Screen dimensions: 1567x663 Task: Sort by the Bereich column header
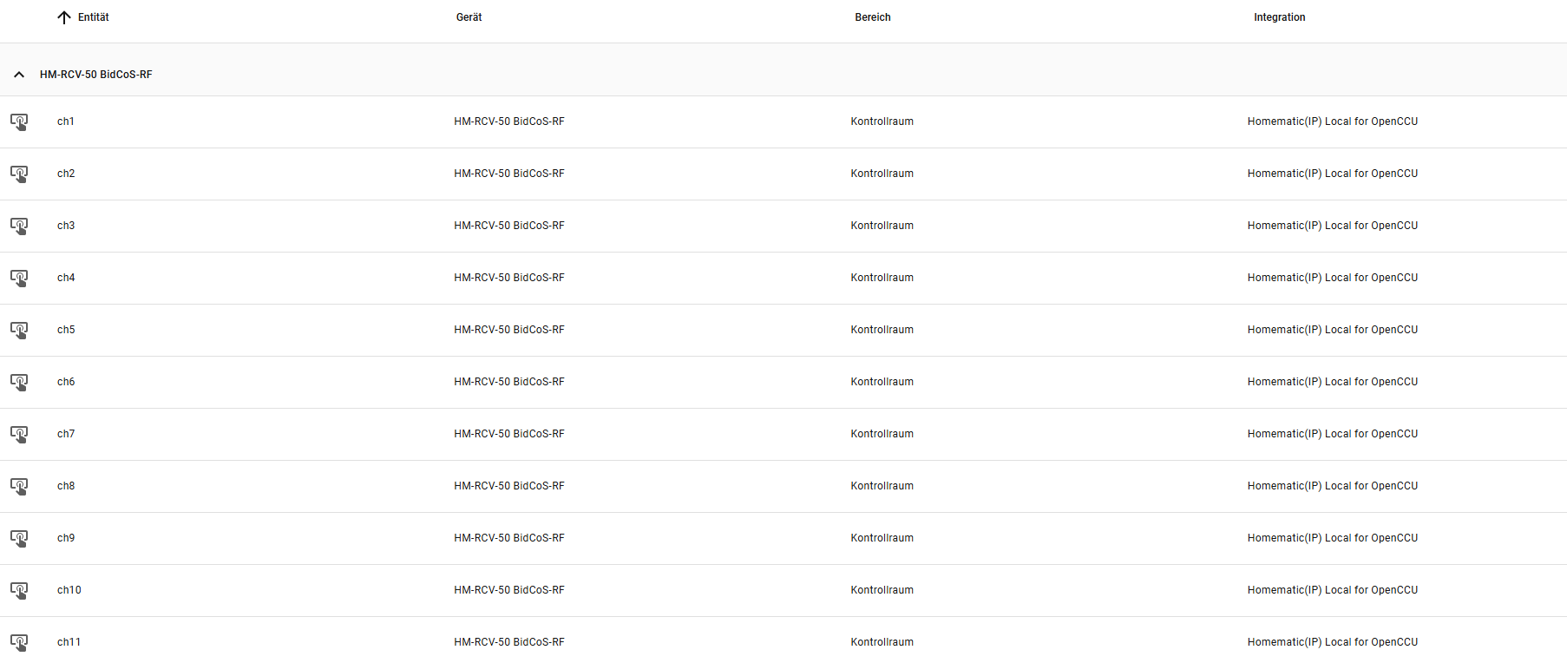(872, 17)
